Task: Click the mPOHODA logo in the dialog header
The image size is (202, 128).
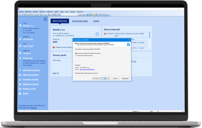Action: [128, 44]
